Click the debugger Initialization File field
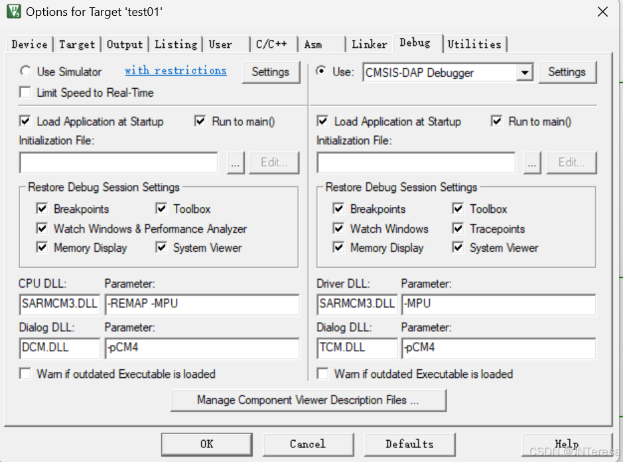 coord(416,162)
